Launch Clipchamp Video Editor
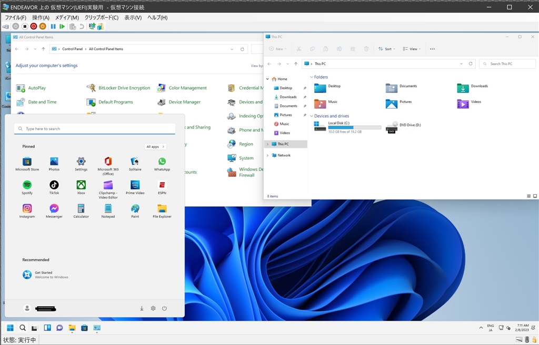 [108, 190]
